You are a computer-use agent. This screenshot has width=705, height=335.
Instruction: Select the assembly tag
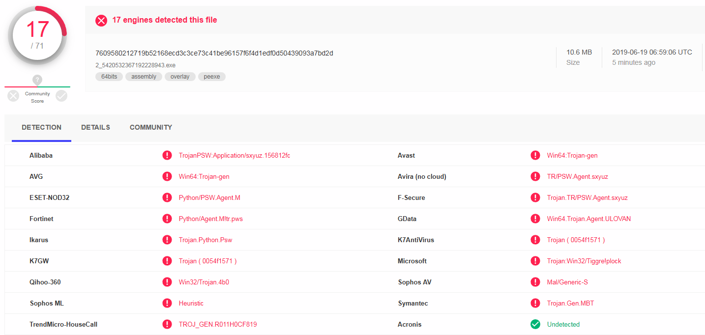point(144,77)
